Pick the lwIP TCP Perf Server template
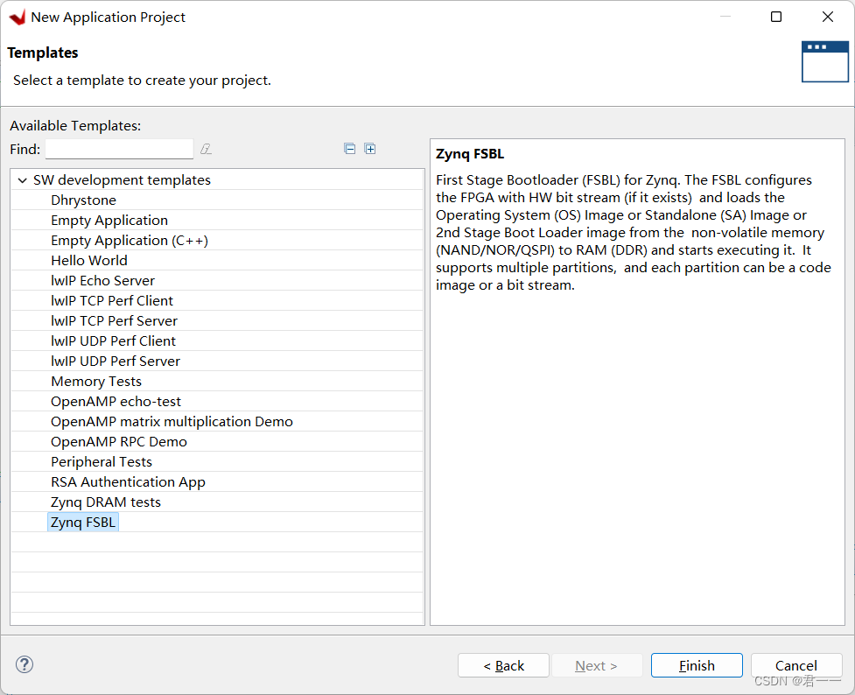This screenshot has height=695, width=855. 115,321
